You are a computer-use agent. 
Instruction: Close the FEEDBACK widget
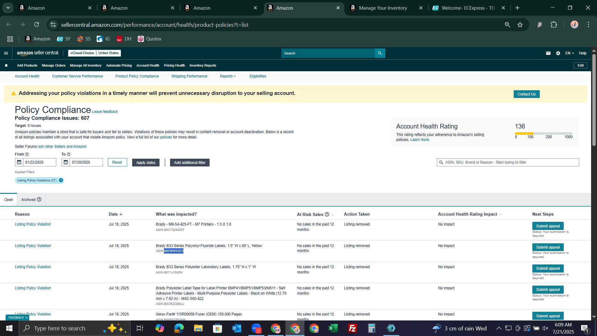26,318
